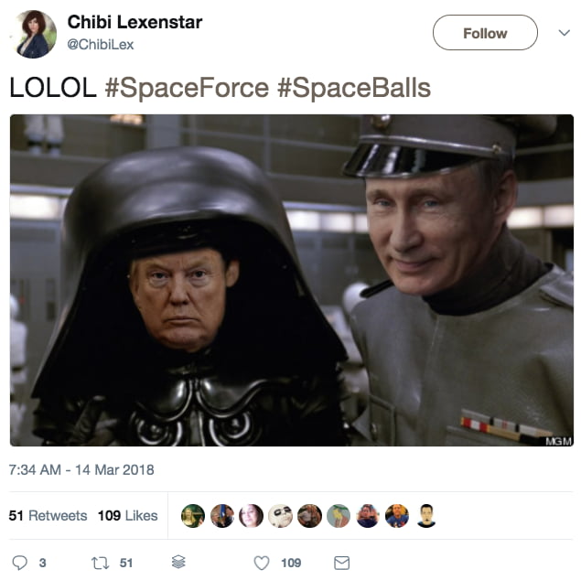Open the #SpaceBalls hashtag
This screenshot has height=580, width=581.
(354, 88)
